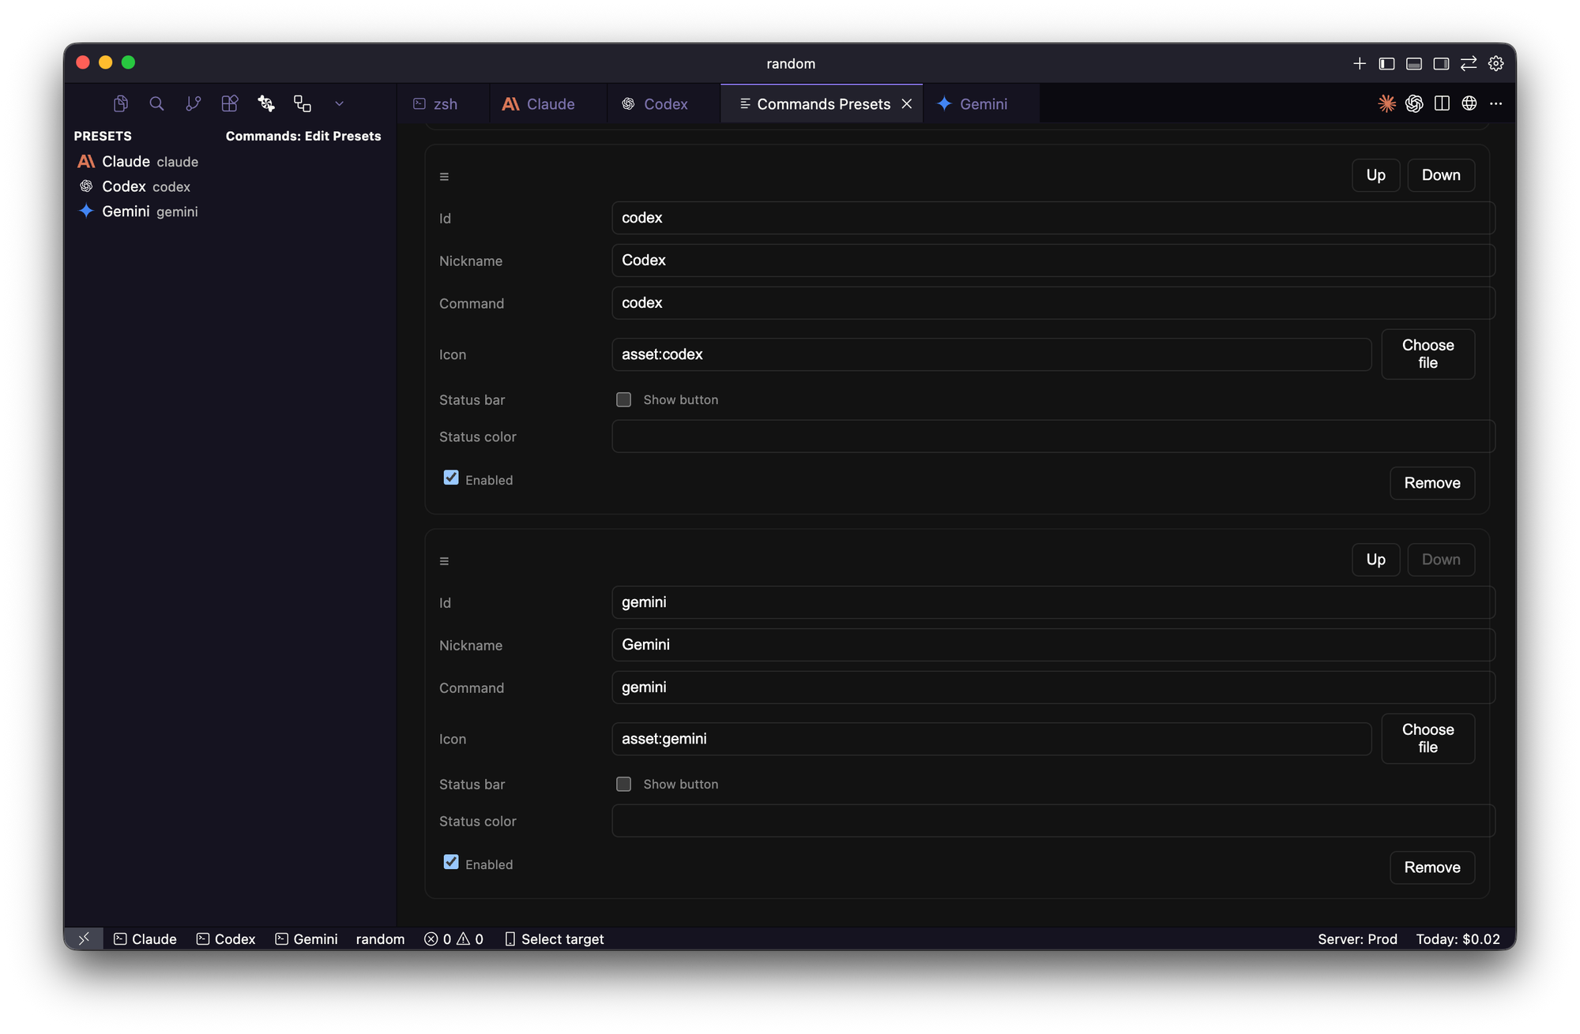Click the remote connection status bar icon
Image resolution: width=1580 pixels, height=1034 pixels.
point(84,938)
